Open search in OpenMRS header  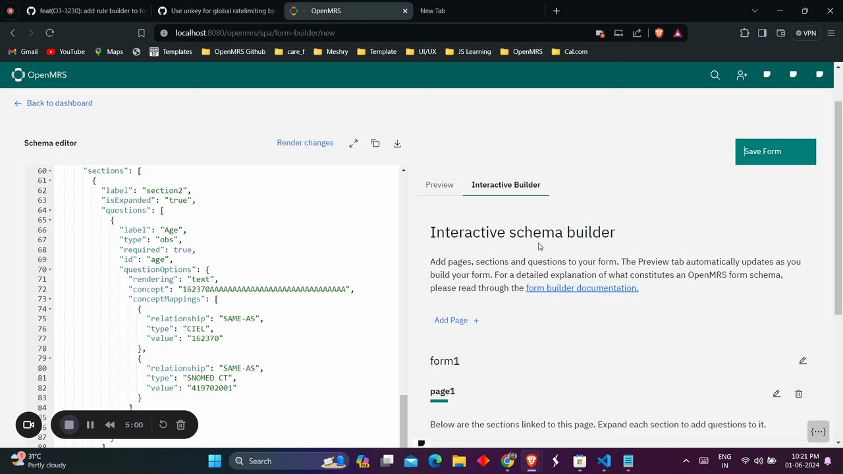click(x=715, y=75)
